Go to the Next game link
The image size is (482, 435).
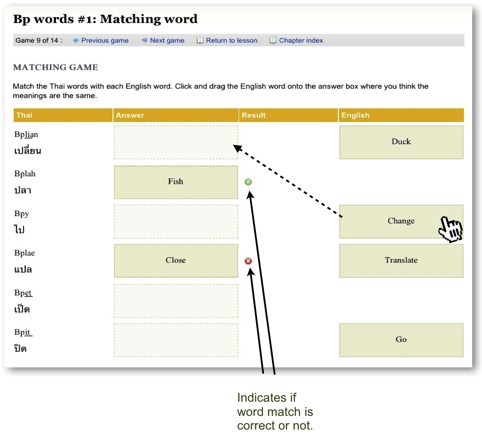click(167, 40)
